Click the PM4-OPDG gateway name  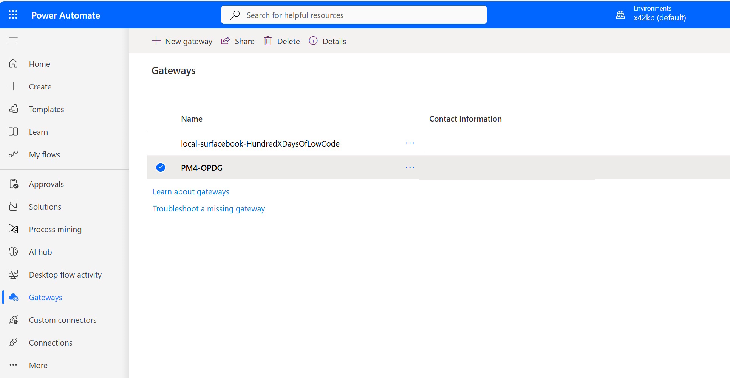[202, 168]
